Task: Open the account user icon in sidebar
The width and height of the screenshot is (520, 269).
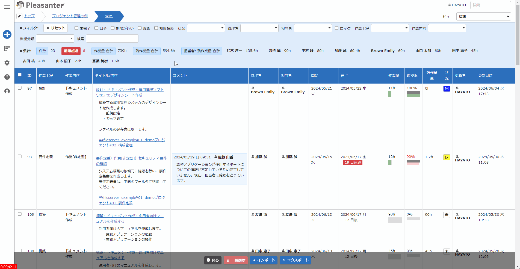Action: (x=7, y=91)
